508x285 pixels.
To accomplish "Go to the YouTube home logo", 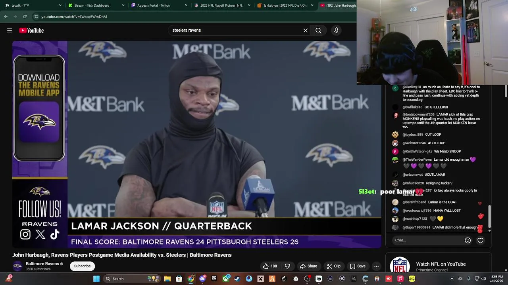I will point(31,30).
